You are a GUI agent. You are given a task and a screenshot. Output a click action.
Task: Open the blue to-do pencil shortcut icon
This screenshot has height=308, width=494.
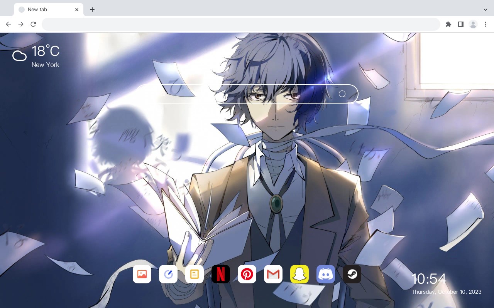pyautogui.click(x=168, y=274)
